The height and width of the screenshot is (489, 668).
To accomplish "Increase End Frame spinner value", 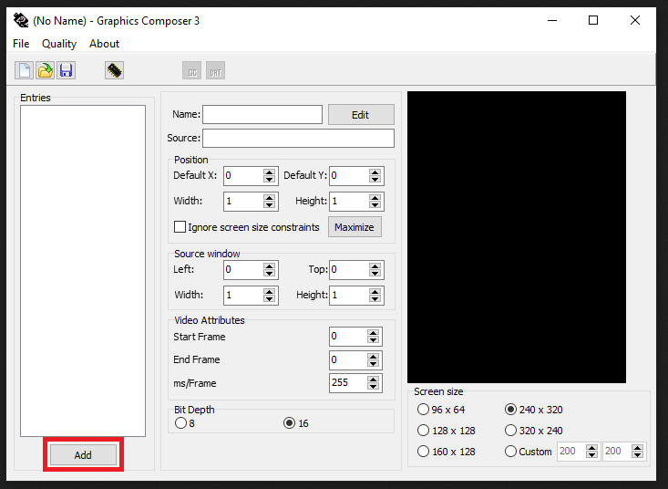I will click(x=374, y=357).
